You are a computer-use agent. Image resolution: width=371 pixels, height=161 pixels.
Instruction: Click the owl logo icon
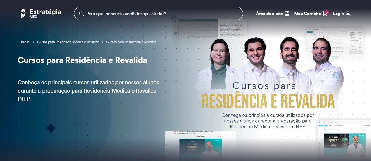pos(23,13)
